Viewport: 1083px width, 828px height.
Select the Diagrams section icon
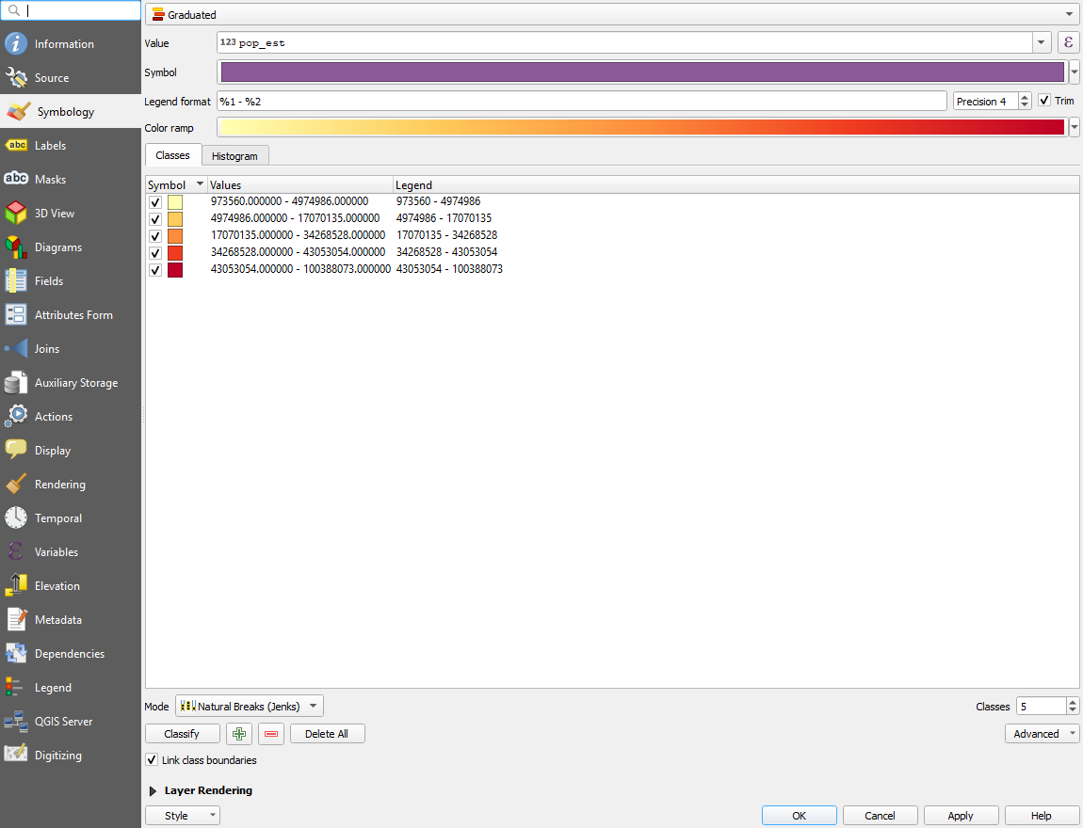tap(16, 247)
